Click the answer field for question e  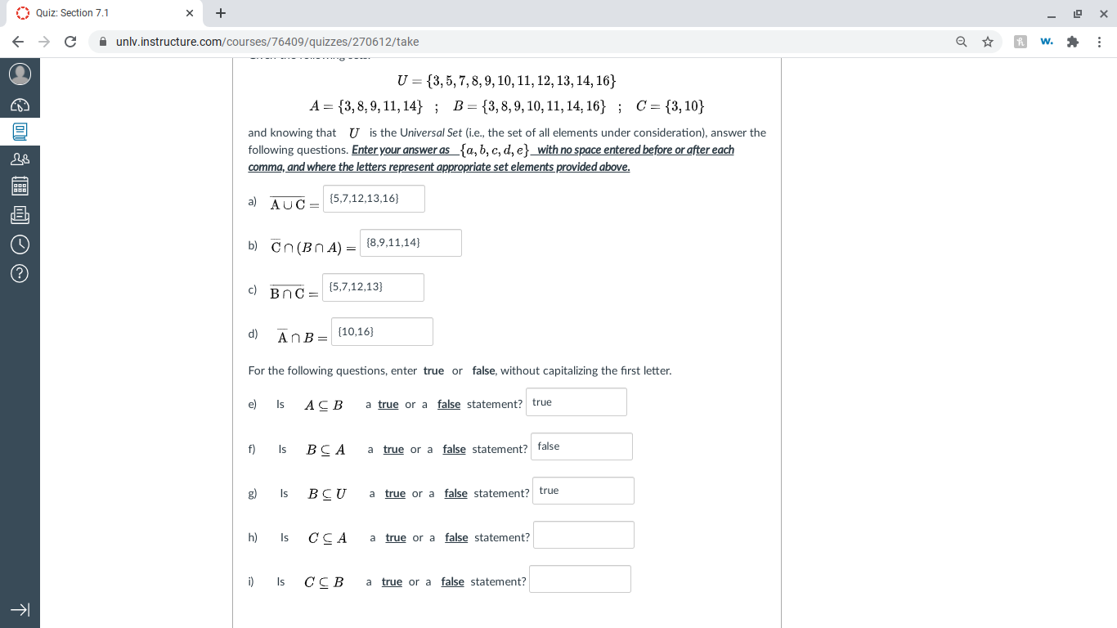tap(576, 402)
